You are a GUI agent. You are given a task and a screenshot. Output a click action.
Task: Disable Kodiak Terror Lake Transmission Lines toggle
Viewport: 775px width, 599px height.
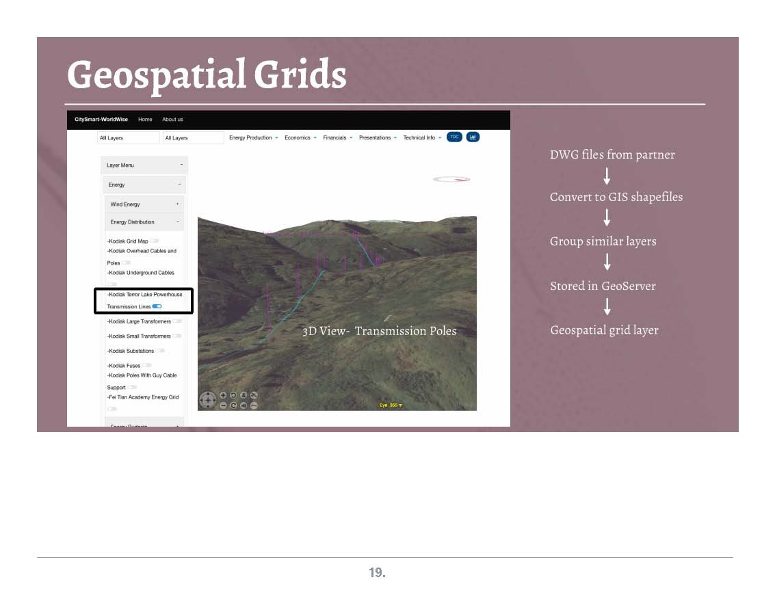click(x=157, y=306)
